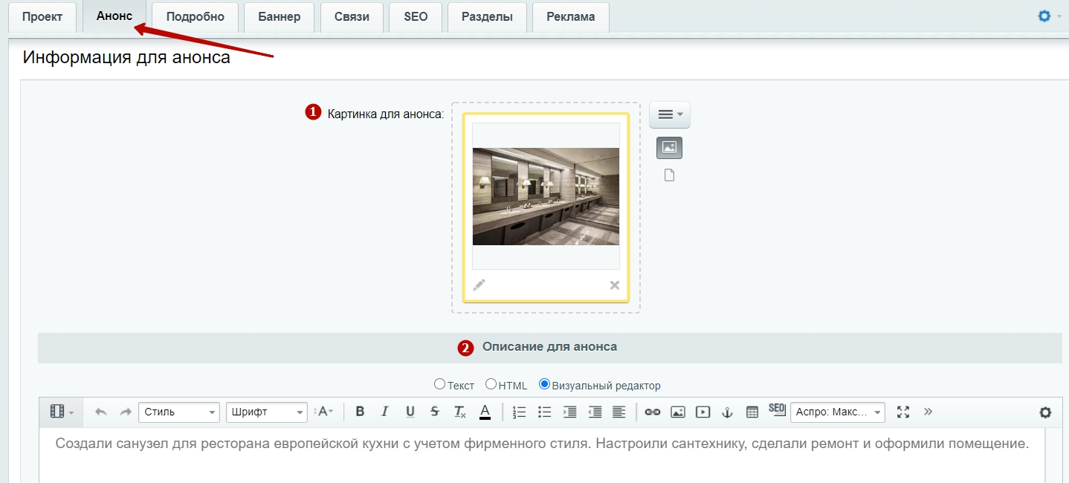1069x483 pixels.
Task: Open the editor view mode dropdown
Action: pos(62,412)
